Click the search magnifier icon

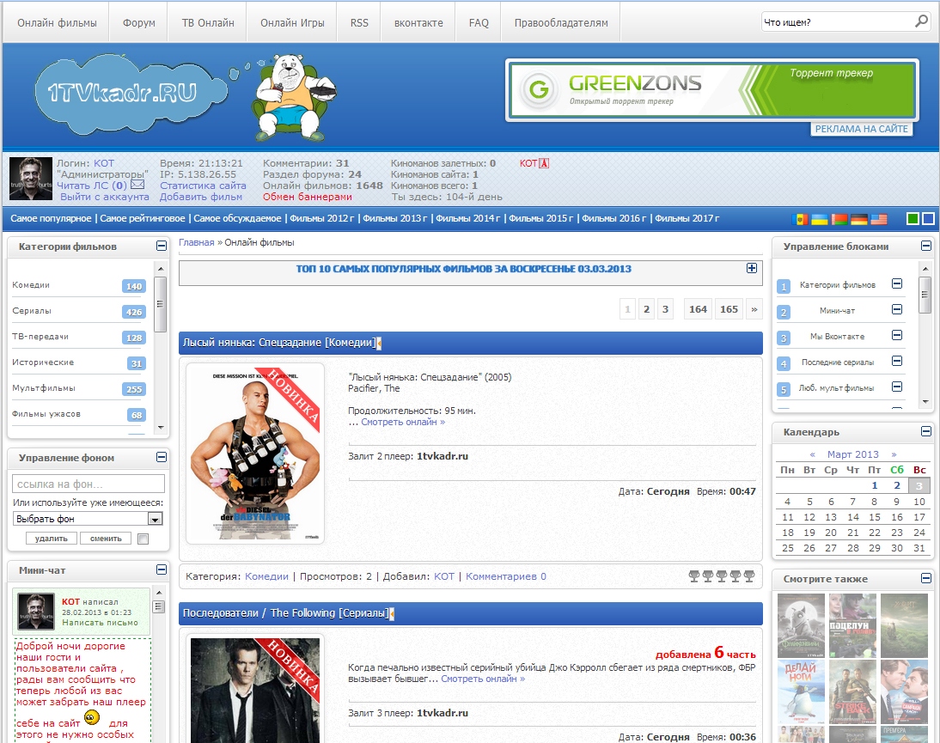(921, 21)
